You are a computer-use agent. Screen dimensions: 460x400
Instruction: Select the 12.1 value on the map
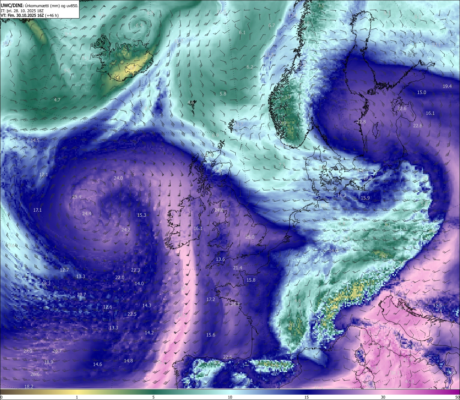click(43, 175)
